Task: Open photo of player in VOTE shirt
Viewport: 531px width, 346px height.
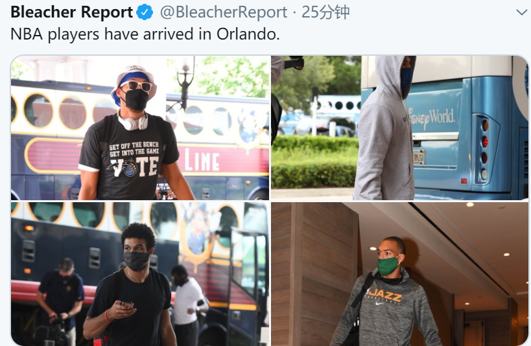Action: tap(140, 128)
